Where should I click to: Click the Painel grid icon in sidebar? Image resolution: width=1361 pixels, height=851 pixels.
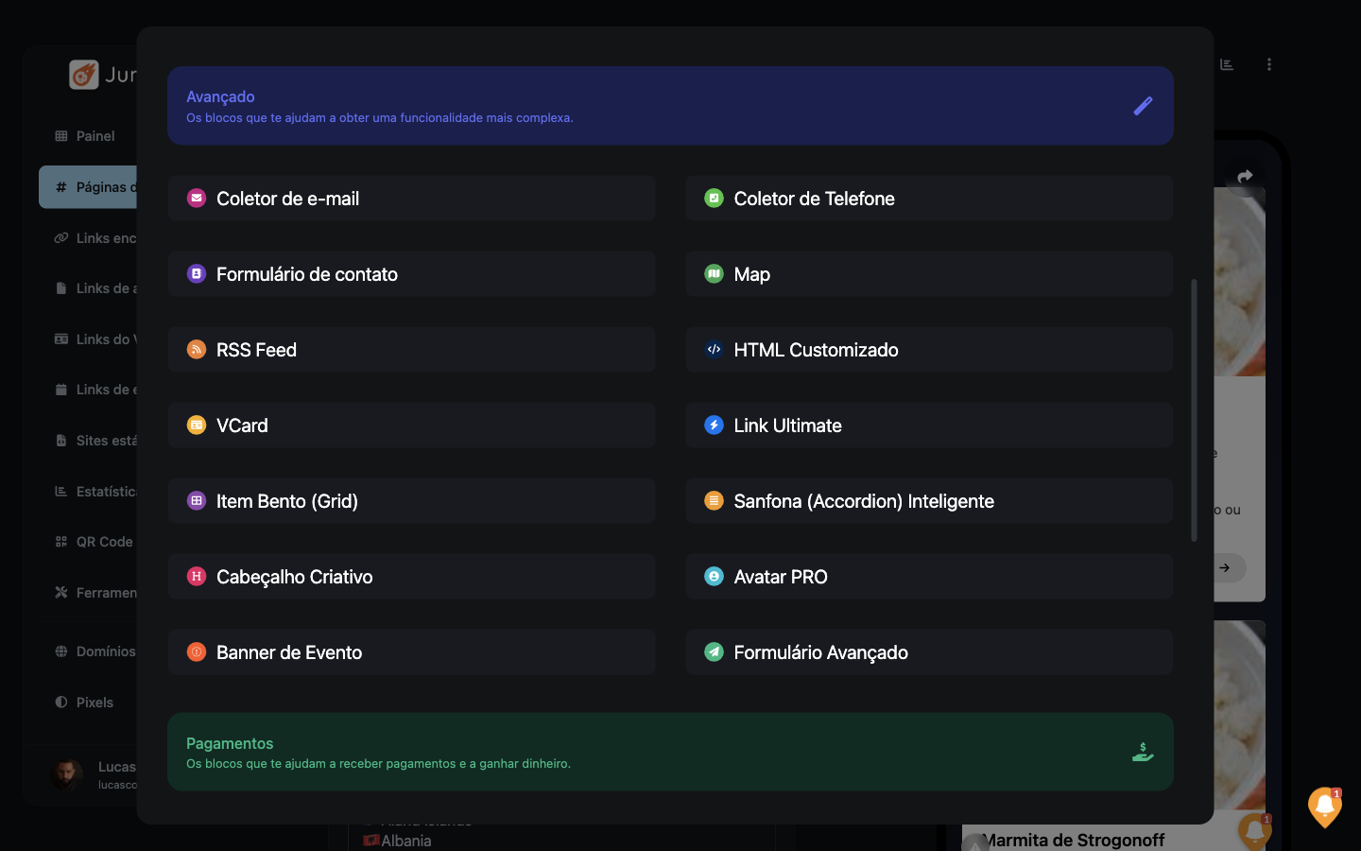point(61,136)
